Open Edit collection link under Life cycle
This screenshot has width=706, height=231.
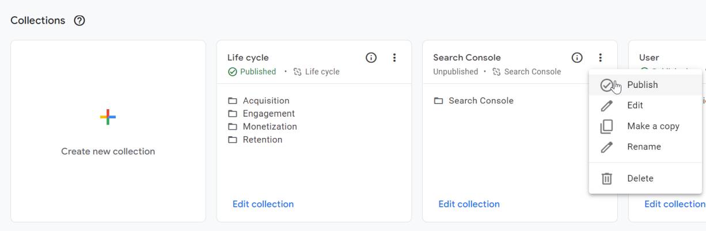pyautogui.click(x=263, y=204)
